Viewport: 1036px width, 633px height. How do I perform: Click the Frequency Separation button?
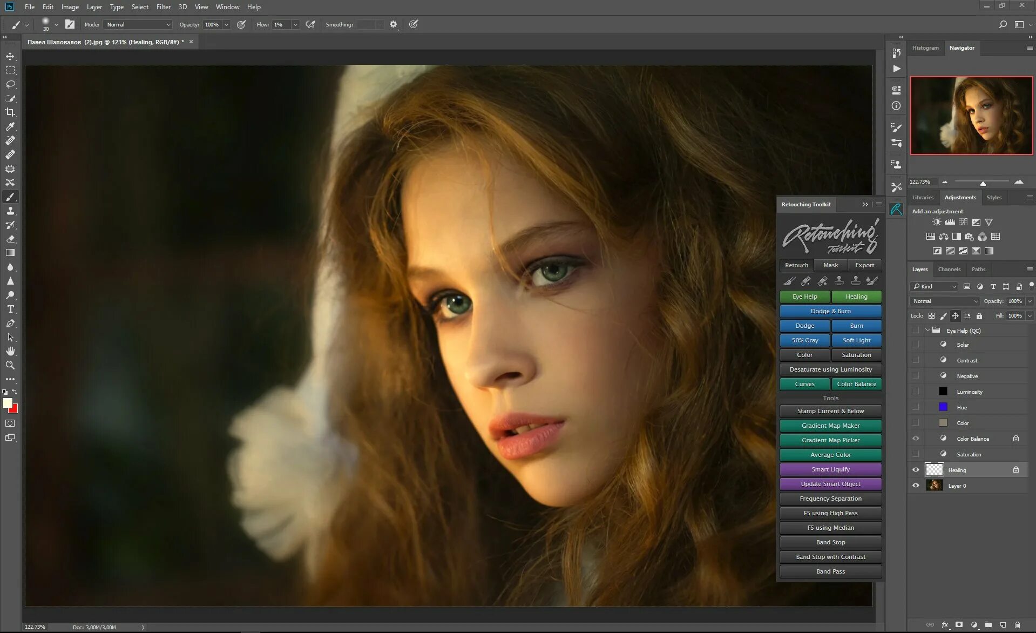pos(830,499)
